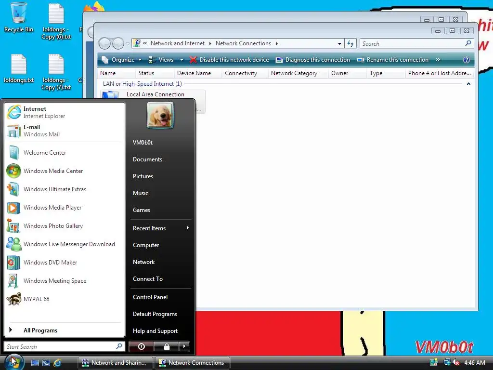Screen dimensions: 493x370
Task: Expand arrow after Network Connections breadcrumb
Action: (x=277, y=43)
